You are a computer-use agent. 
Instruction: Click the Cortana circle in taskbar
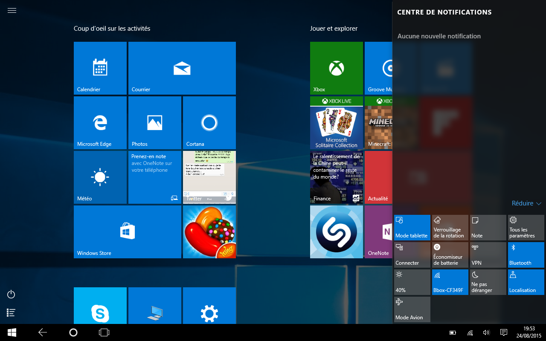73,332
